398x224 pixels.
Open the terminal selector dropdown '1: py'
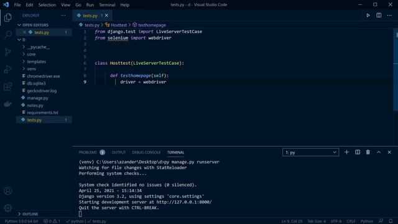click(311, 152)
